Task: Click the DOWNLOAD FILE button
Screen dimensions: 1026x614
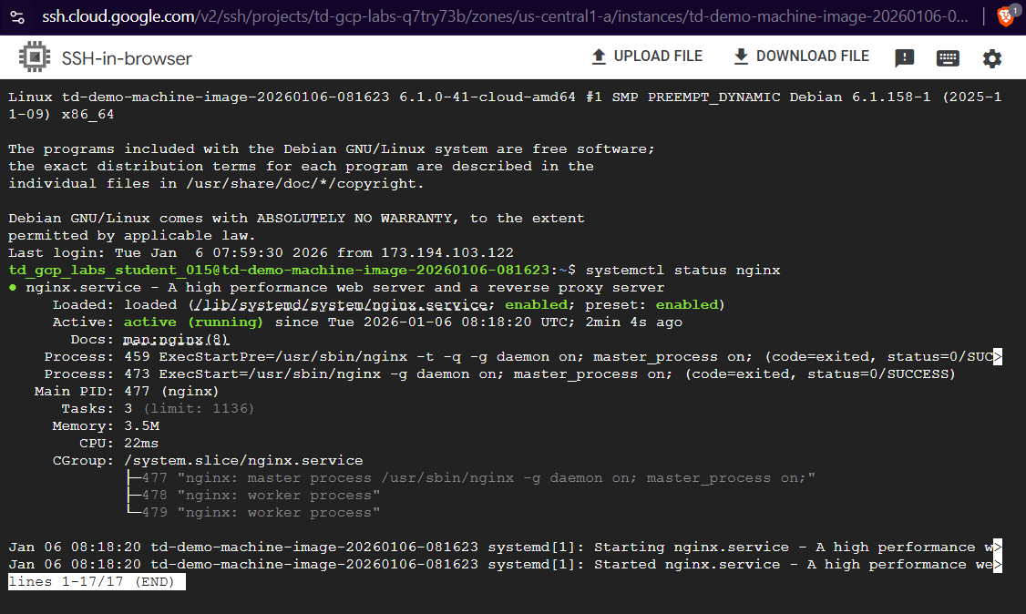Action: click(x=802, y=56)
